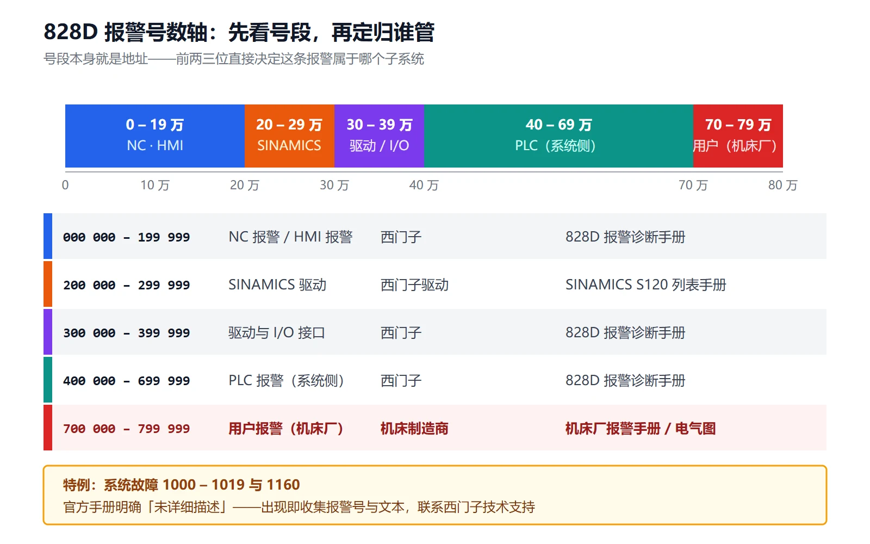Click "828D 报警诊断手册" in the NC 报警 row
Screen dimensions: 870x544
click(625, 237)
